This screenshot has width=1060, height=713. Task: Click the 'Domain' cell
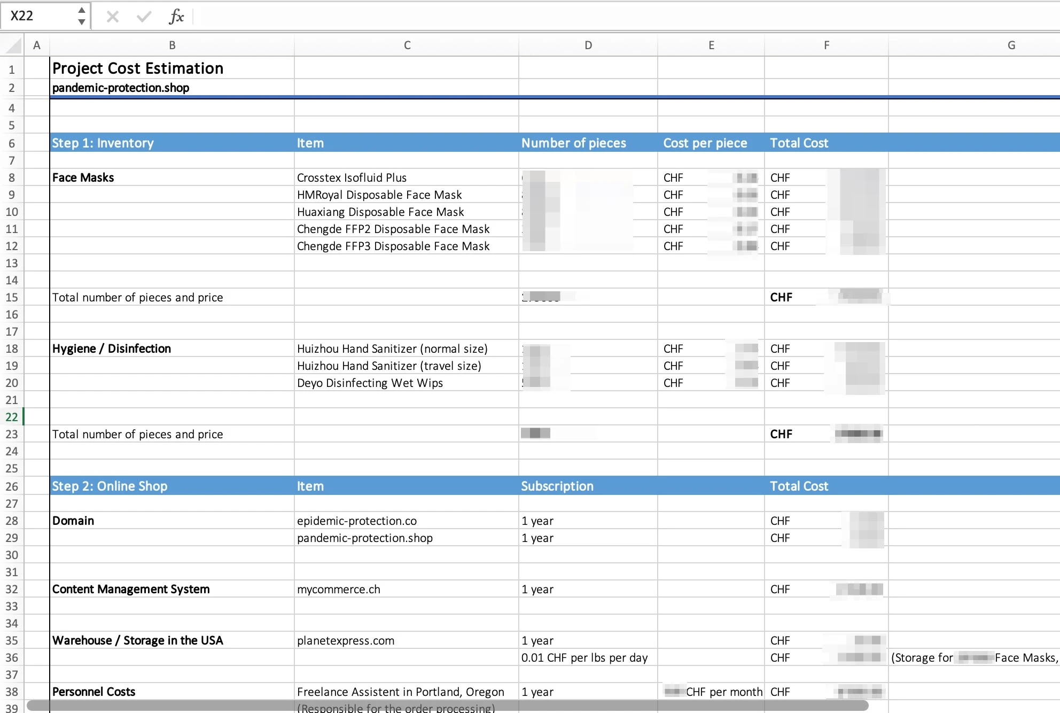(172, 521)
